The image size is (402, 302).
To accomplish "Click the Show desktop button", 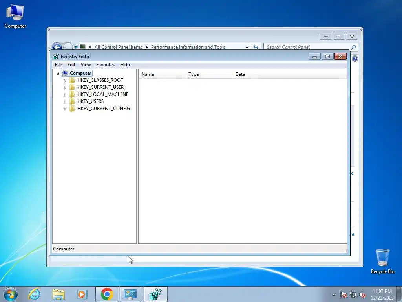I will (x=399, y=294).
